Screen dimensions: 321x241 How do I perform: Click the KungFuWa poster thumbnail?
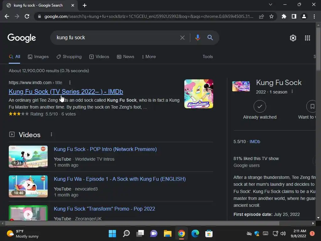pos(198,94)
